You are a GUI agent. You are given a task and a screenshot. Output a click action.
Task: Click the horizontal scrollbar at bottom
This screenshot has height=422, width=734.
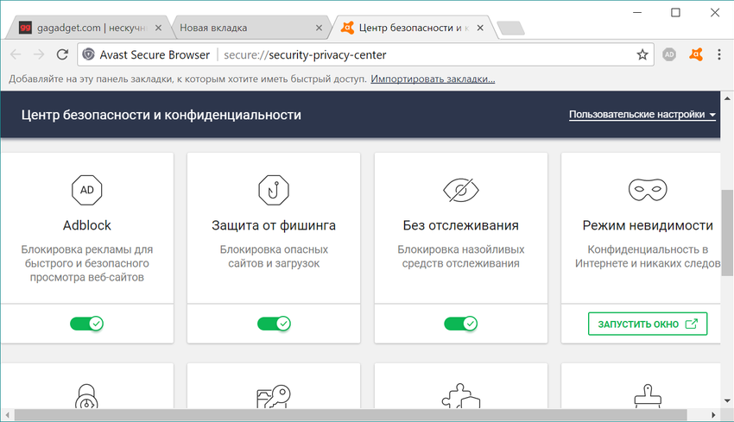(345, 415)
